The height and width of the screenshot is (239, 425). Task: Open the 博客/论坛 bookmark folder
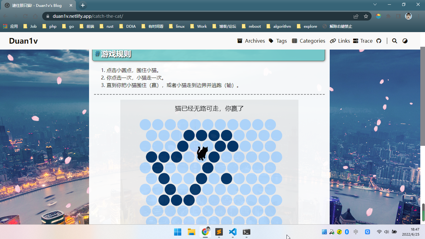point(224,26)
